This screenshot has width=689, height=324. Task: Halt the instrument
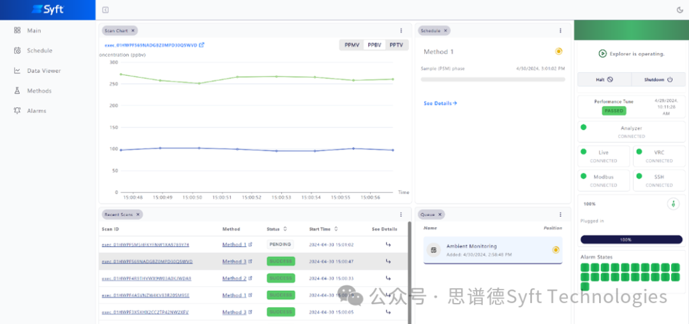coord(604,80)
